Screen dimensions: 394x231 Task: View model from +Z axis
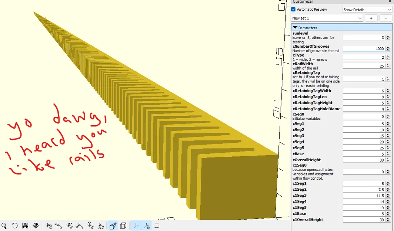point(90,225)
